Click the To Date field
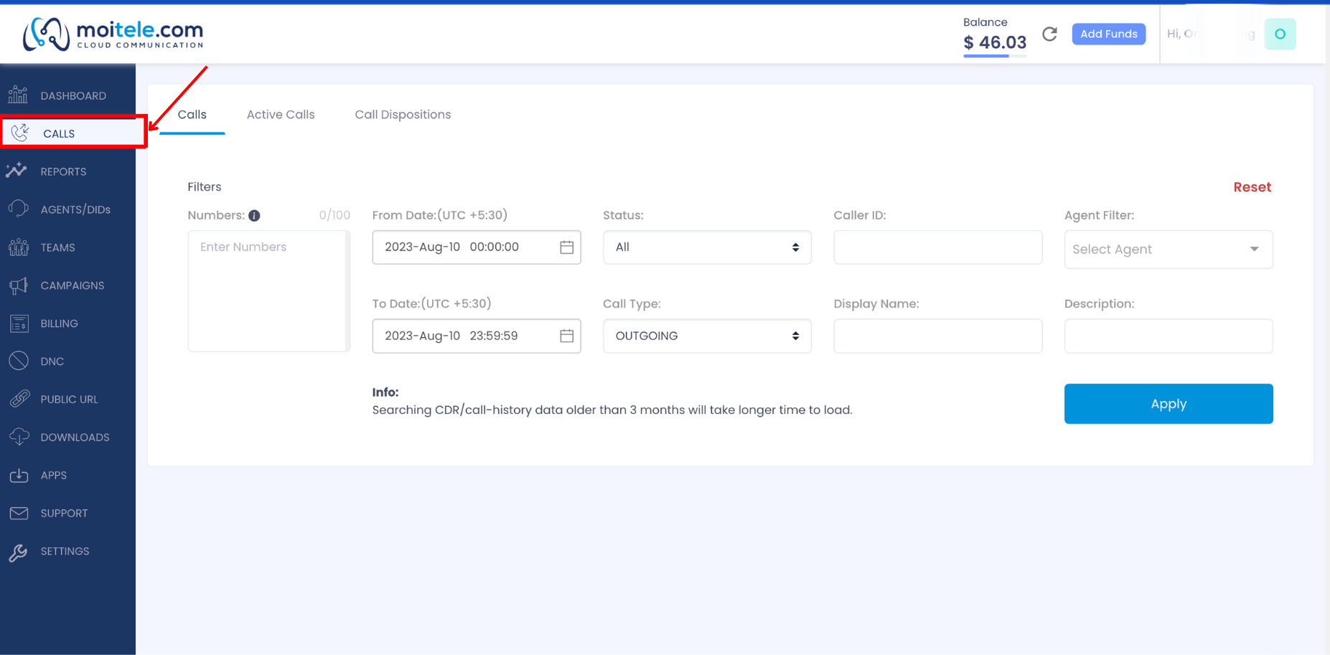Viewport: 1330px width, 655px height. click(477, 336)
